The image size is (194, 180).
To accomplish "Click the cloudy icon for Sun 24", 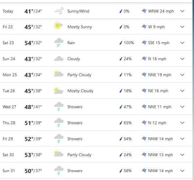I will (59, 59).
